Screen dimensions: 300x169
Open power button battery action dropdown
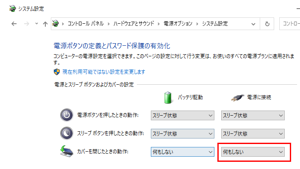click(x=183, y=116)
